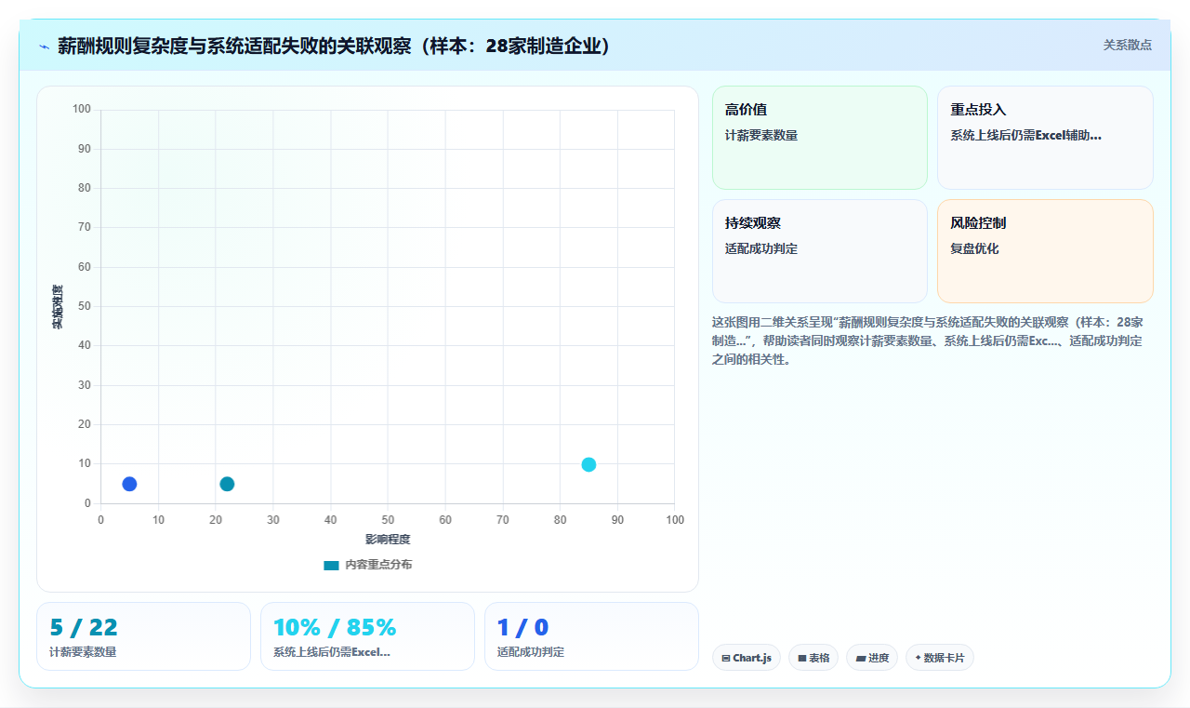Click the 系统上线后仍需Excel... stat label
The height and width of the screenshot is (708, 1190).
(332, 652)
